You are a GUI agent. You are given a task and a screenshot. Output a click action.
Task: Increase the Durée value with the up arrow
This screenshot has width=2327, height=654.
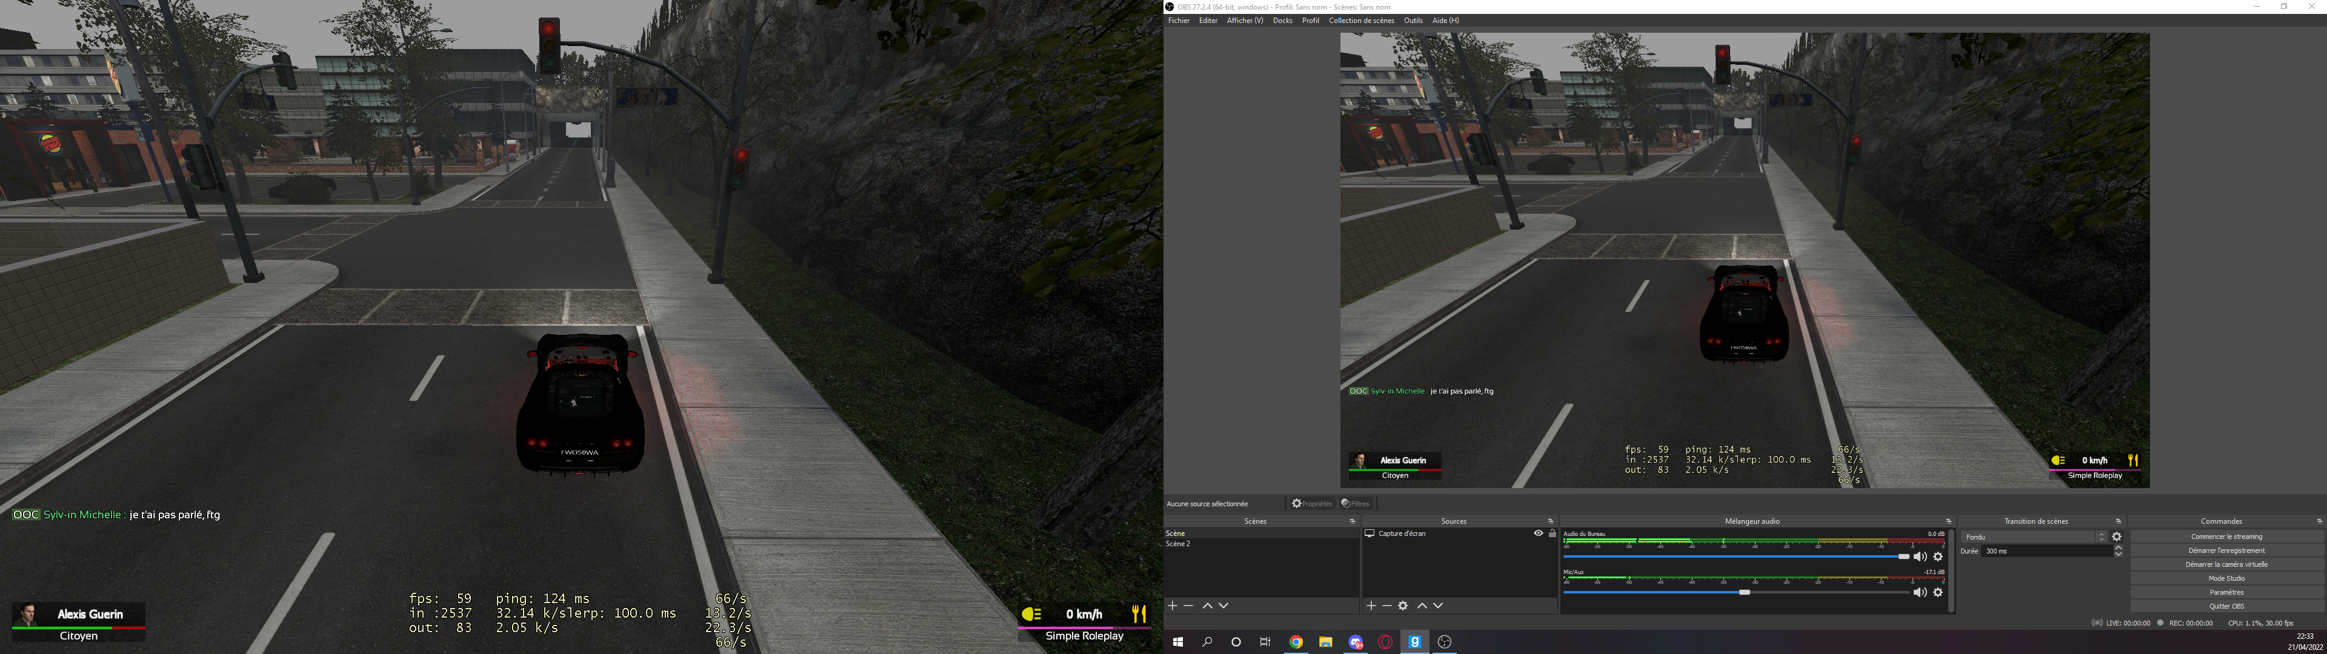tap(2119, 547)
